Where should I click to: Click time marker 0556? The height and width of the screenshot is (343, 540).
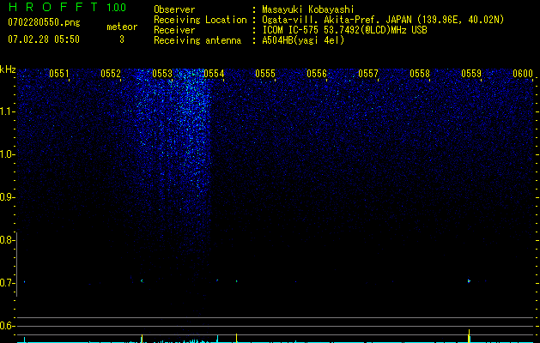point(317,74)
